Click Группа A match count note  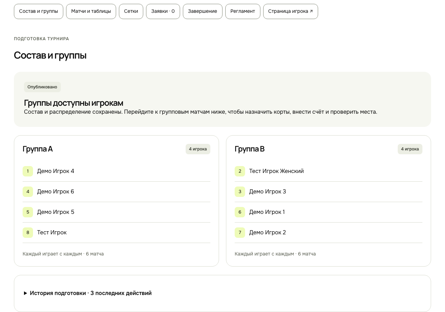tap(63, 254)
